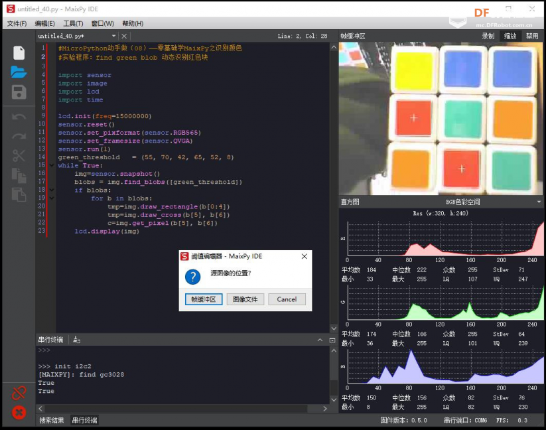Click the blue channel histogram graph
This screenshot has width=546, height=430.
(445, 366)
